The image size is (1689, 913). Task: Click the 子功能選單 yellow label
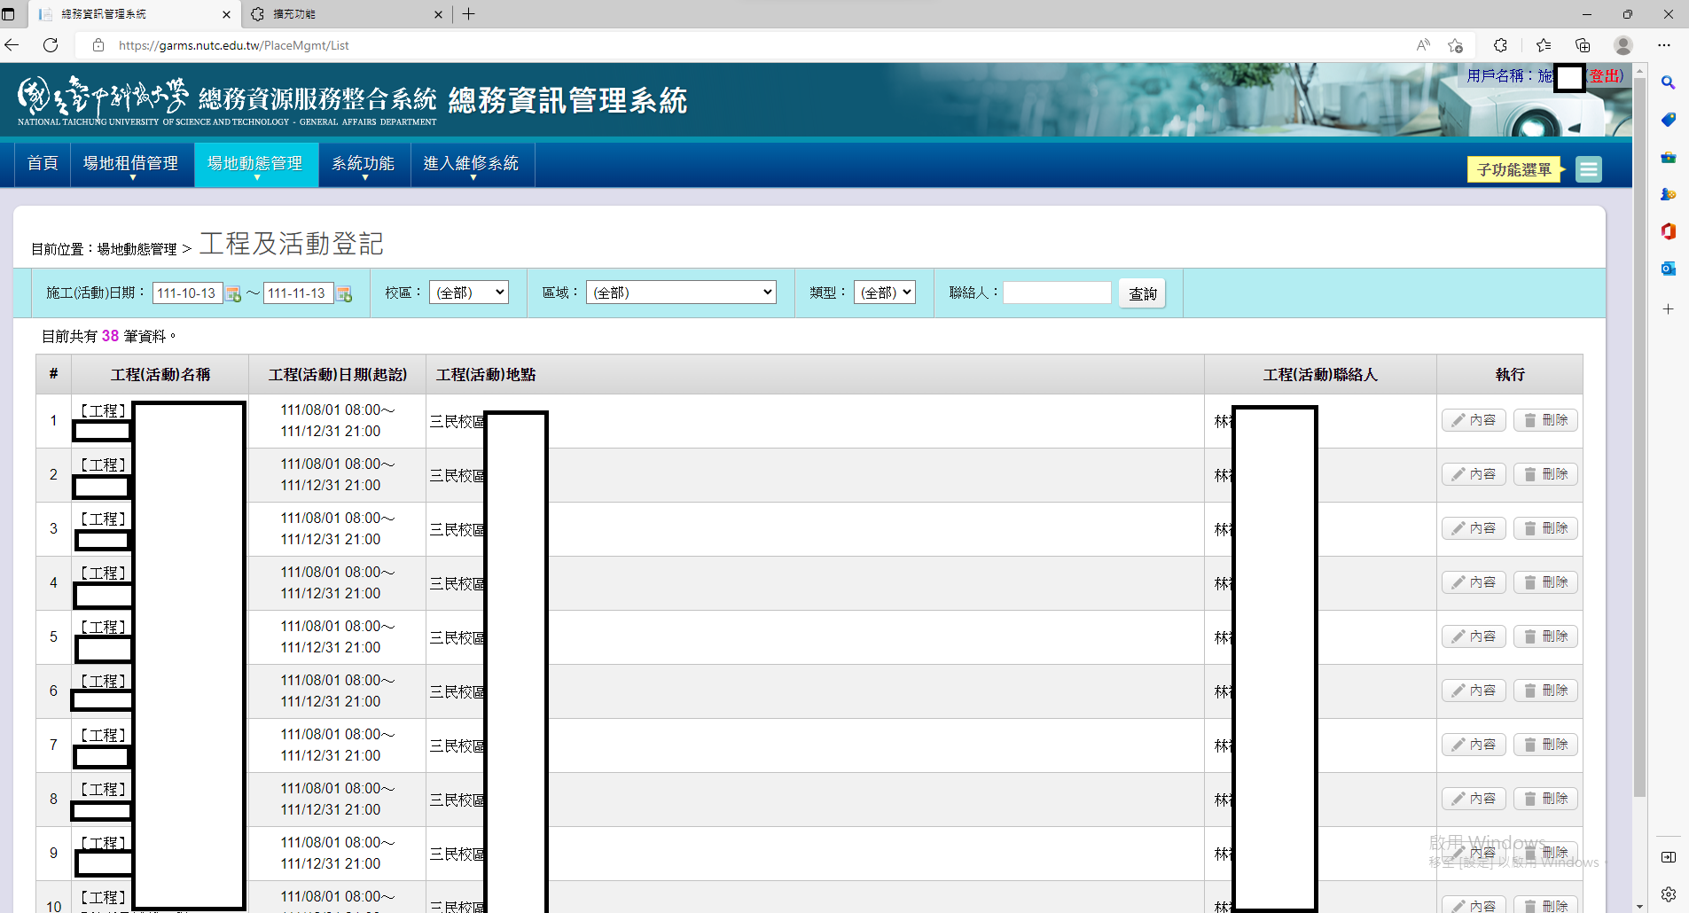tap(1514, 169)
